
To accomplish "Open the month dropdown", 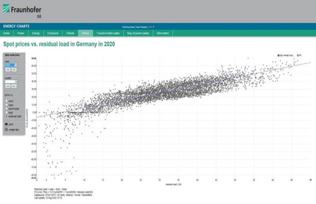I will click(11, 81).
